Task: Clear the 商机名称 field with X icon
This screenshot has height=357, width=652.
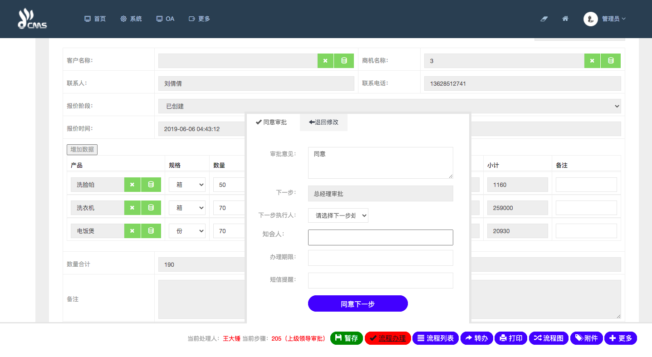Action: click(x=592, y=61)
